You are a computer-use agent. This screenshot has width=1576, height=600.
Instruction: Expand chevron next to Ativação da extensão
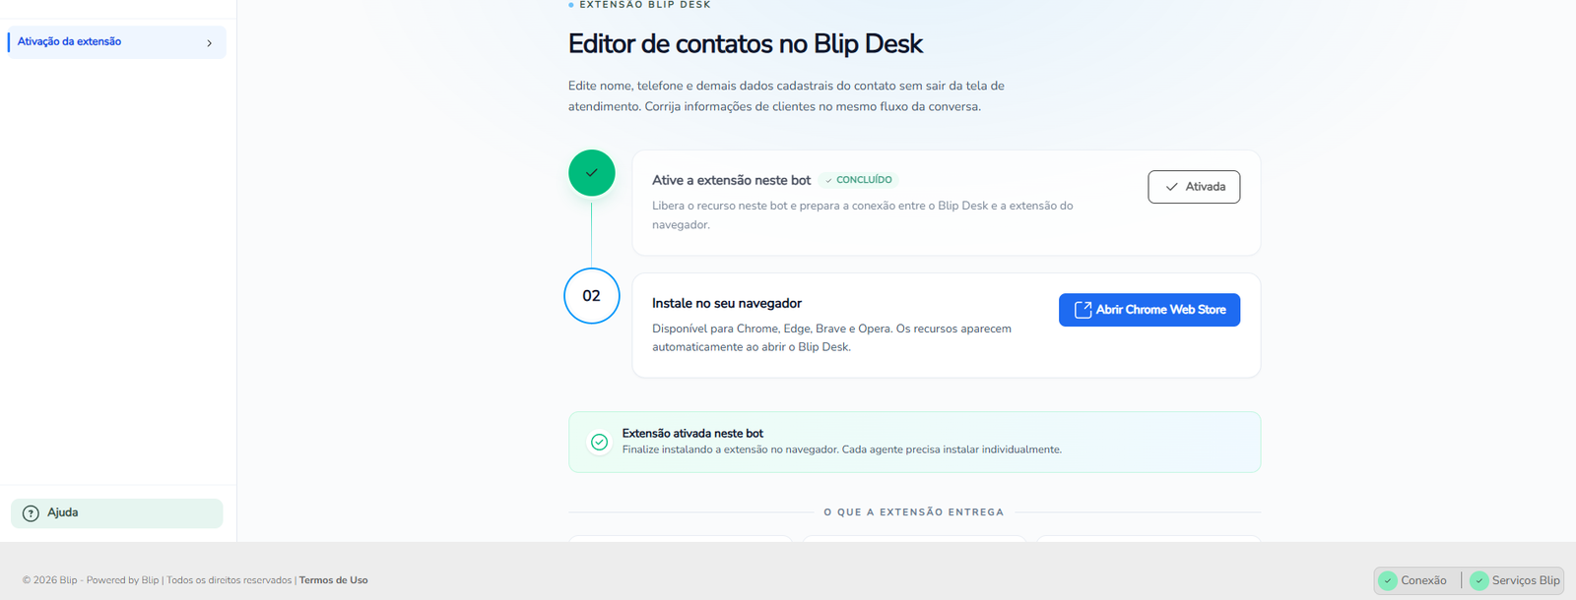(209, 43)
